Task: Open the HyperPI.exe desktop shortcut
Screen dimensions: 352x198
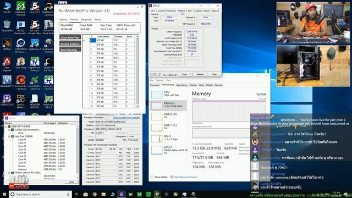Action: [35, 64]
